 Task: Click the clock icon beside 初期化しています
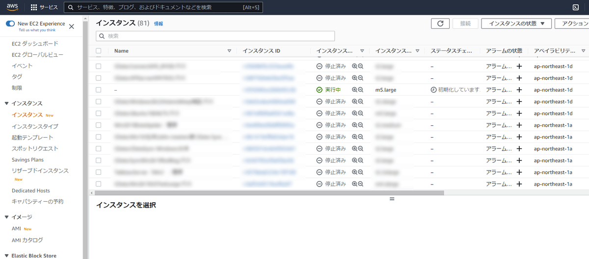(433, 90)
